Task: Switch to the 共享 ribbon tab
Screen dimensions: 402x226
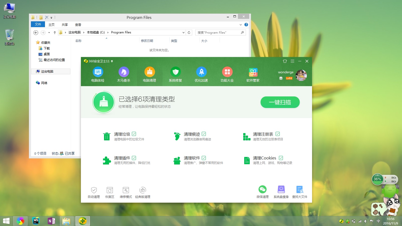Action: (65, 25)
